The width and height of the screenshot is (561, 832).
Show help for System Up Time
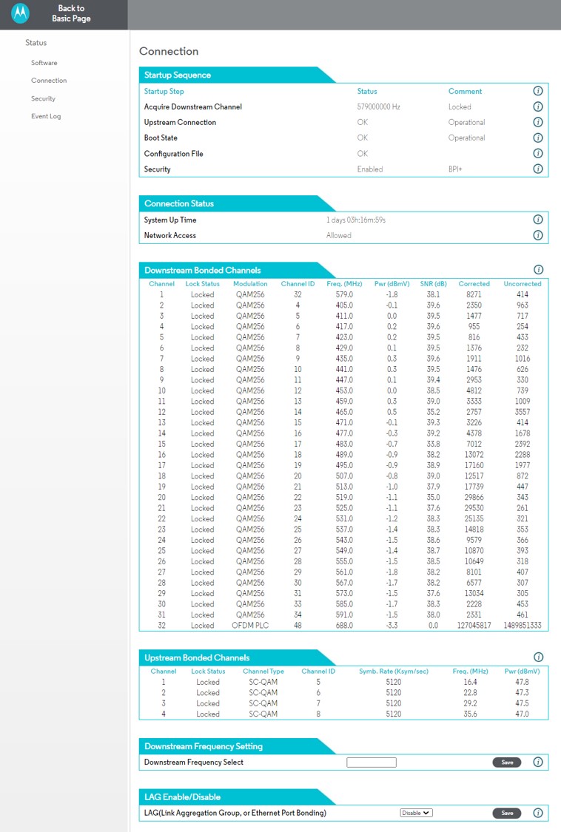click(x=538, y=220)
